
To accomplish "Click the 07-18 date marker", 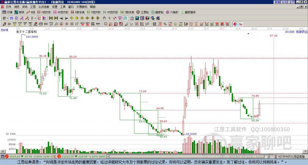I will point(274,36).
